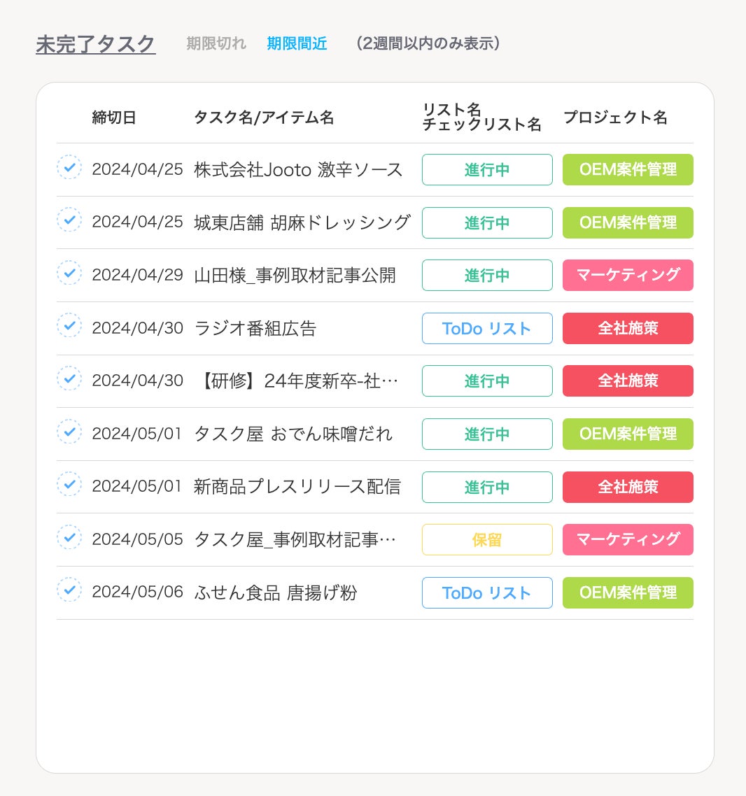Select the 2024/05/06 due date cell
The image size is (746, 796).
pyautogui.click(x=137, y=592)
